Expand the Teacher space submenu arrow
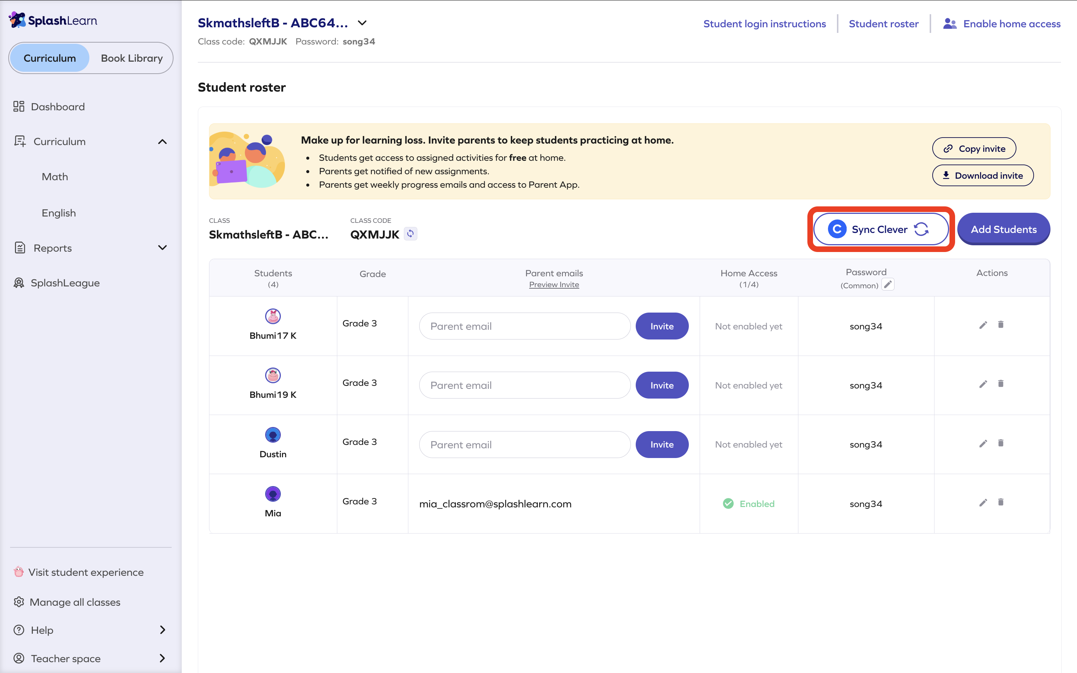Screen dimensions: 1077x673 click(162, 658)
